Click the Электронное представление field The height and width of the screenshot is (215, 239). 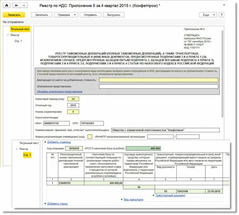pyautogui.click(x=159, y=87)
